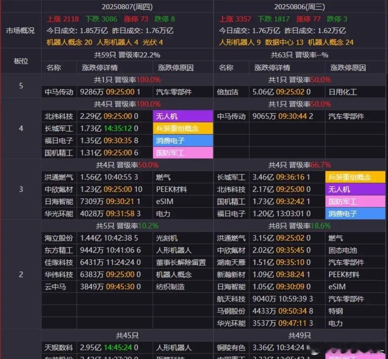
Task: Click the 跌停 3 figure
Action: [x=337, y=19]
